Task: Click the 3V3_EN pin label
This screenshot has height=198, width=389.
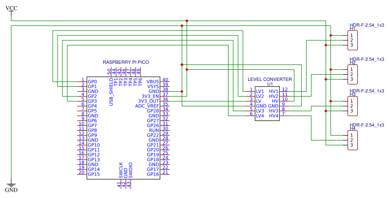Action: tap(150, 96)
